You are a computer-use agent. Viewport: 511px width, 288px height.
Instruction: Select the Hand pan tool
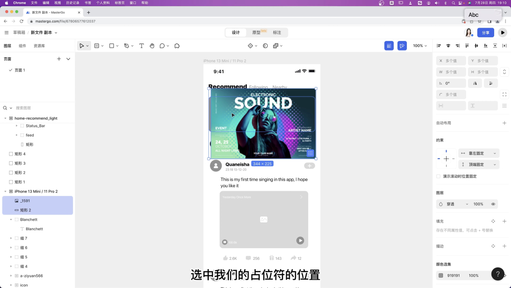pos(152,46)
